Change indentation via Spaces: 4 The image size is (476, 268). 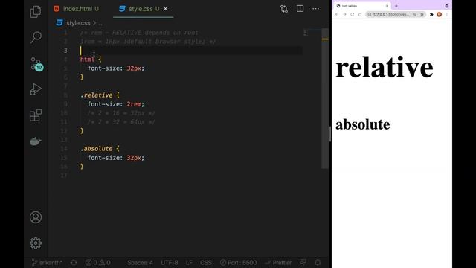click(140, 263)
